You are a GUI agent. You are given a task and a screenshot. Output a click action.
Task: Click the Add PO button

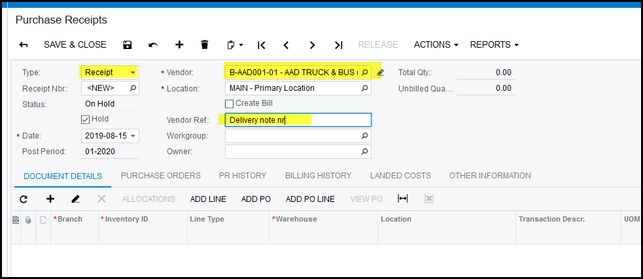point(256,199)
